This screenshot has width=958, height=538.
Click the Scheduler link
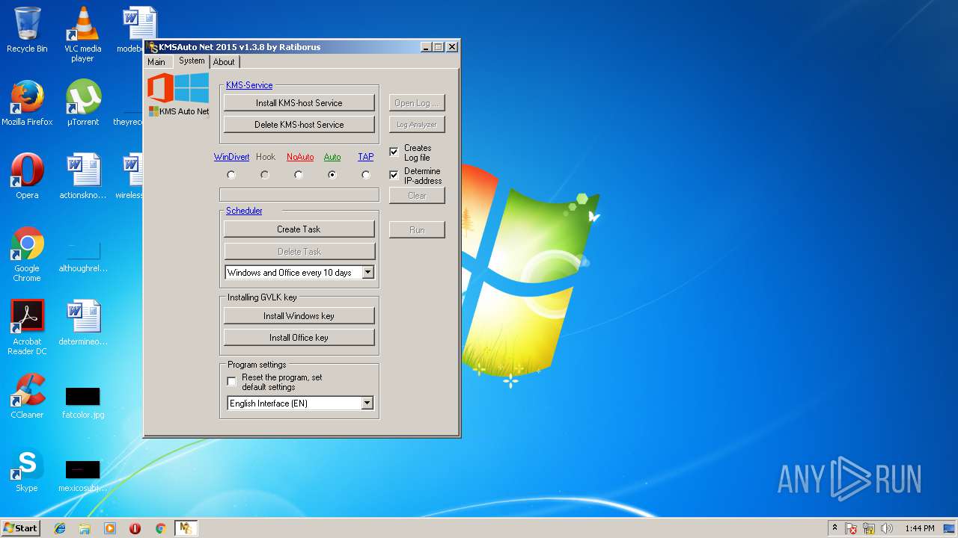click(244, 211)
